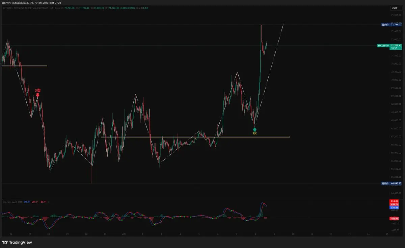The height and width of the screenshot is (248, 405).
Task: Click the 15 date on the time axis
Action: [x=387, y=234]
